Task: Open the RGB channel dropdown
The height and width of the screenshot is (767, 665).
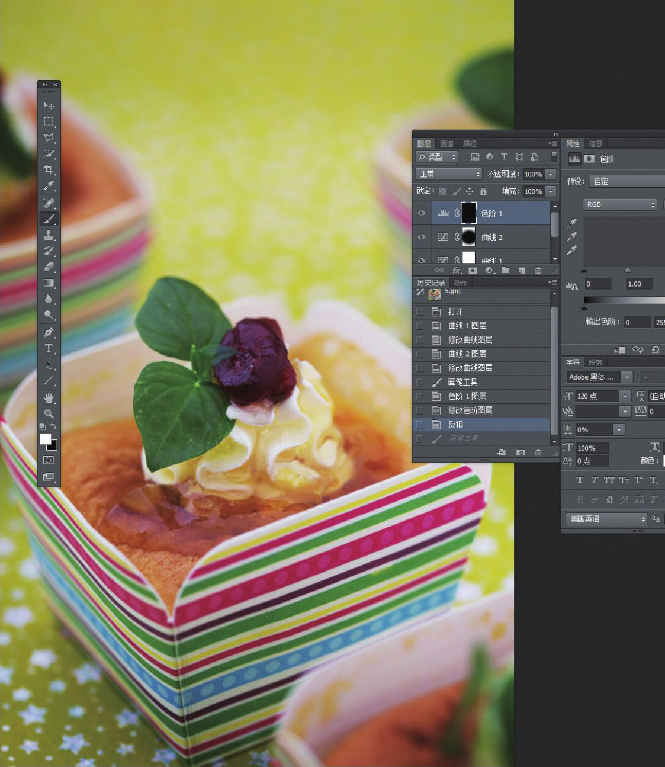Action: [x=619, y=204]
